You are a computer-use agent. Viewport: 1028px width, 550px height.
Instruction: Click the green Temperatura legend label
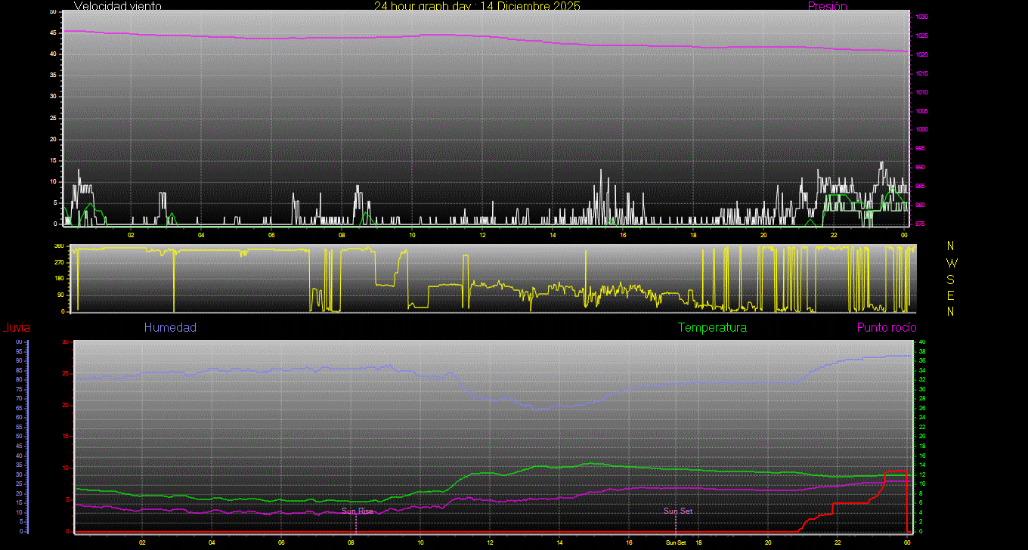click(x=712, y=328)
